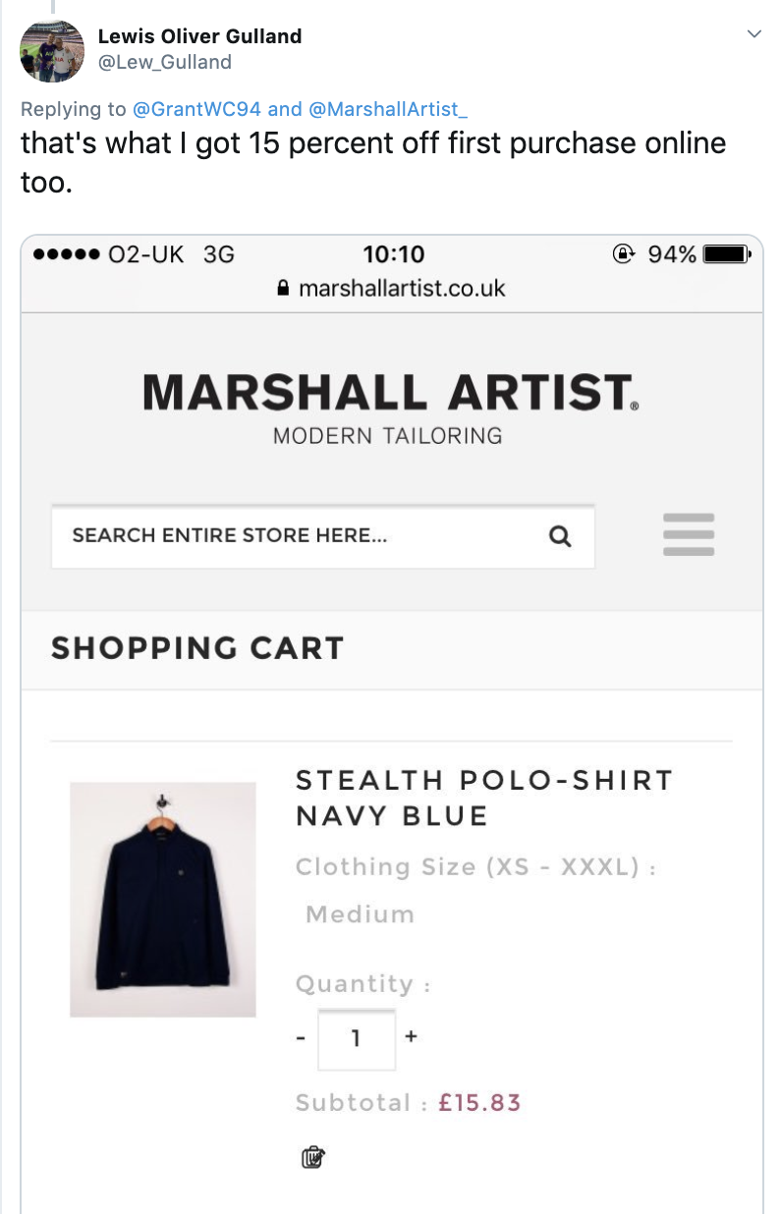Open the Stealth Polo-Shirt Navy Blue title

[x=483, y=798]
